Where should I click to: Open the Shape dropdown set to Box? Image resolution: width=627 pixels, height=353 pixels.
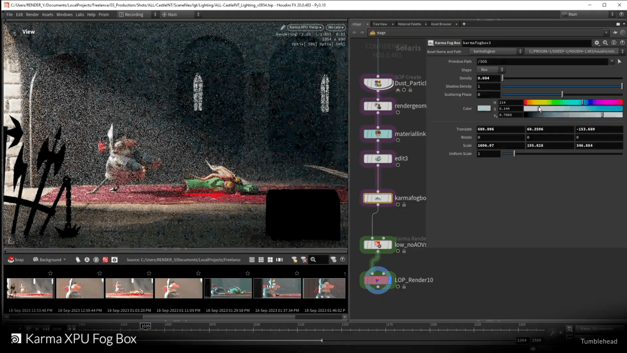(491, 70)
